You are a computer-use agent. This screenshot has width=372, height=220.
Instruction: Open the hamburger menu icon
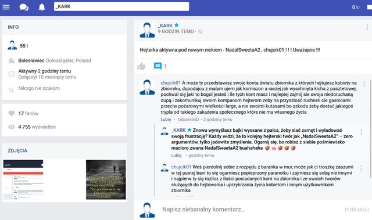(6, 7)
